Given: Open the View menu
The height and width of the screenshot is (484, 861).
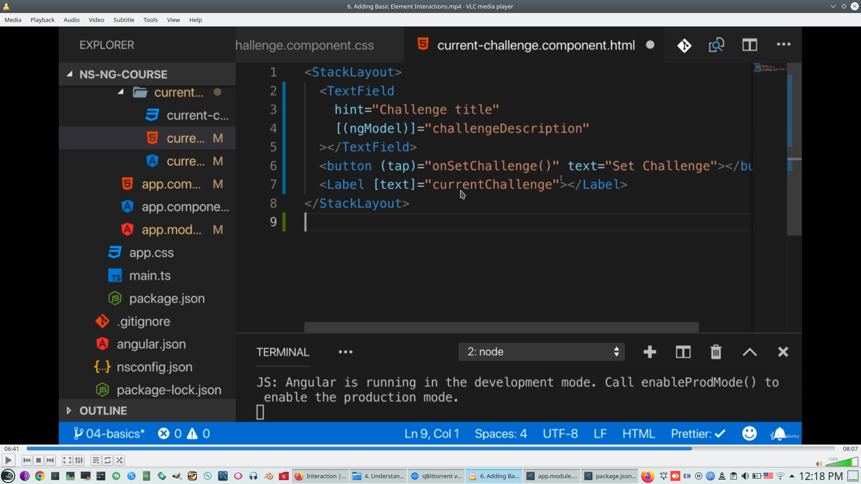Looking at the screenshot, I should tap(173, 20).
